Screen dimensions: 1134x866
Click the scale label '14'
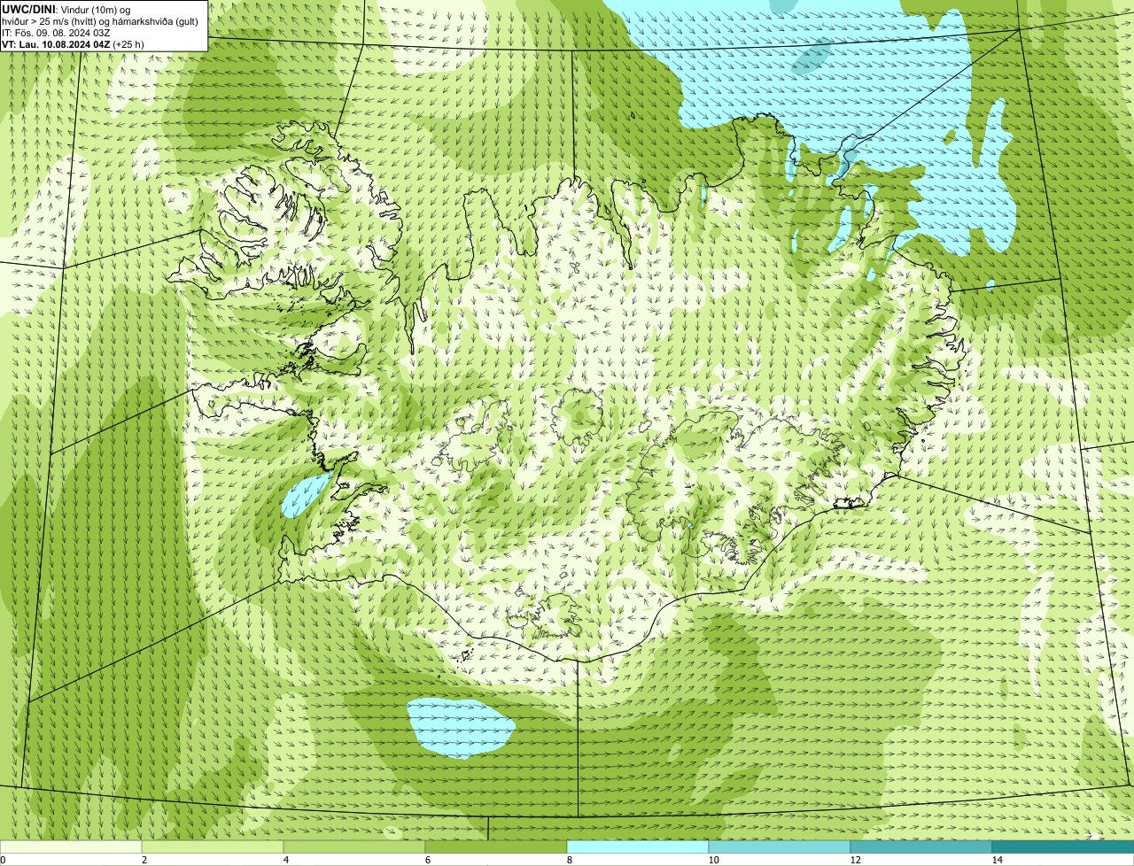(x=997, y=860)
